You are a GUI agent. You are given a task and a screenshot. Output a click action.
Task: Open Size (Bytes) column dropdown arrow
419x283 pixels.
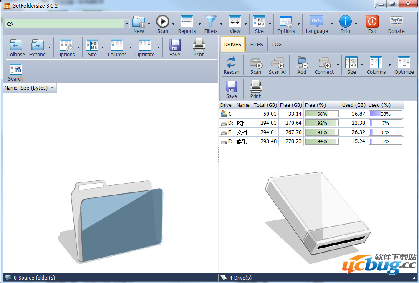click(52, 88)
